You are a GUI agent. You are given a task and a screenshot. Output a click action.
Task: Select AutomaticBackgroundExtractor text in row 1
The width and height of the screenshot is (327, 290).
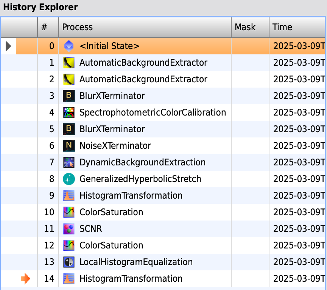pyautogui.click(x=143, y=63)
